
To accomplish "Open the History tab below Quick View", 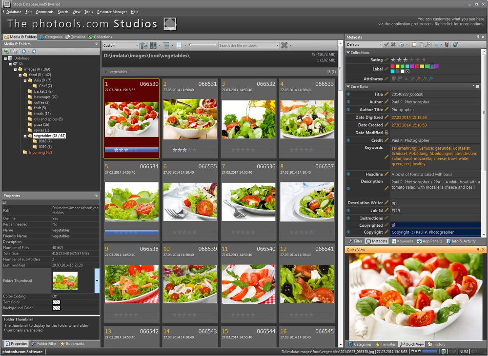I will pos(436,344).
